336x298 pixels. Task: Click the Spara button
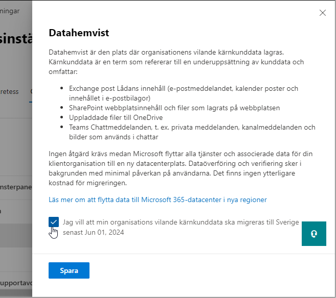click(x=69, y=270)
